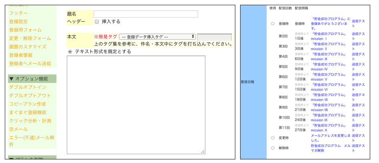
Task: Open the mission Ⅰ mail link
Action: point(329,36)
